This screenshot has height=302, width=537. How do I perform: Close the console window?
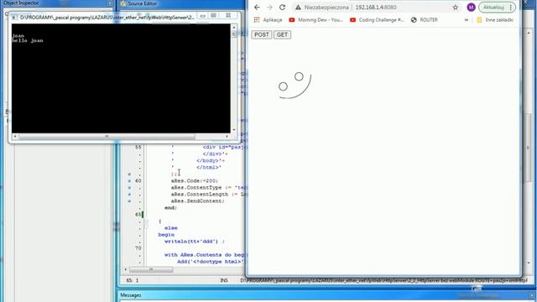[x=228, y=16]
